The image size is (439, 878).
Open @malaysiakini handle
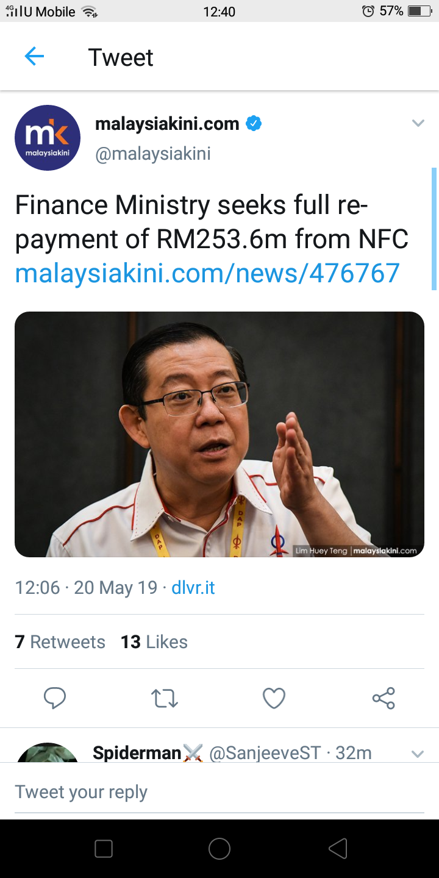[x=153, y=154]
